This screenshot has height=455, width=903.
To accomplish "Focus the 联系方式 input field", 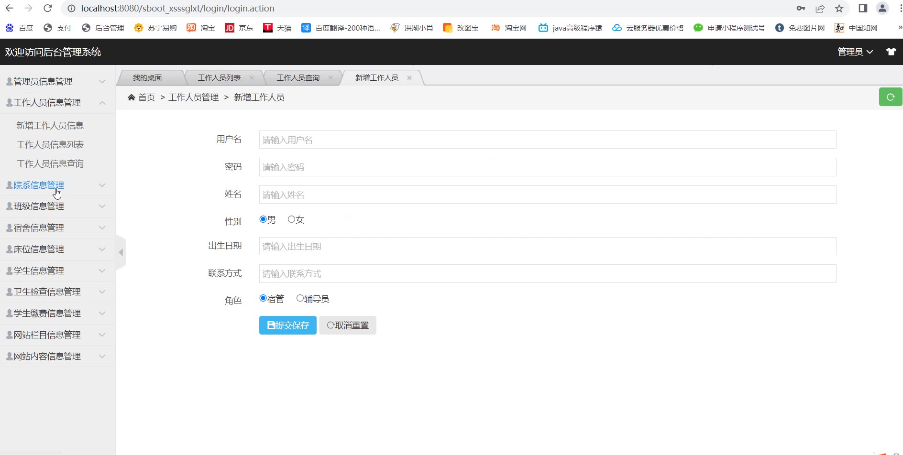I will (x=548, y=273).
